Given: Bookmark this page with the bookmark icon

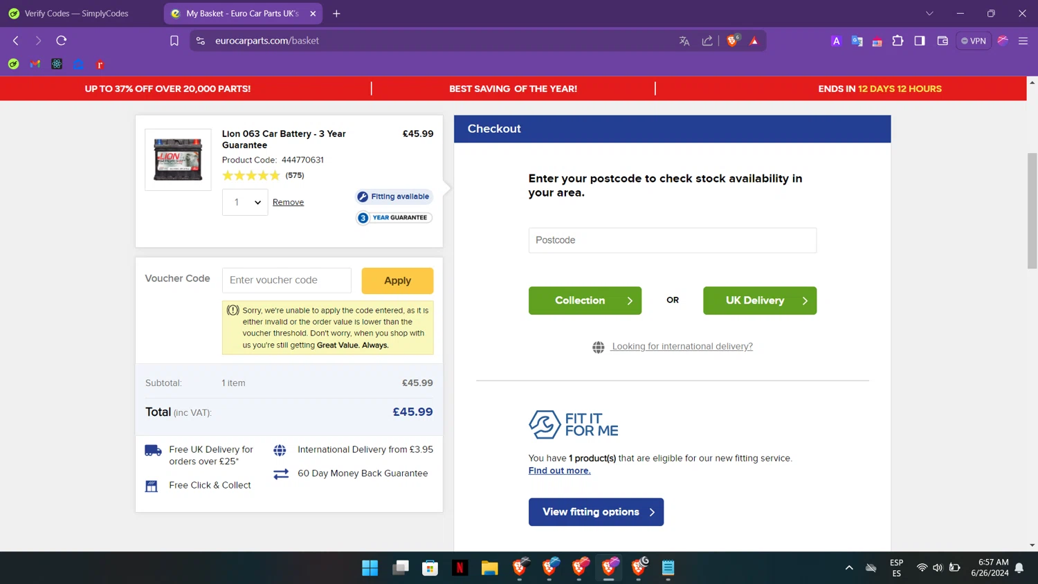Looking at the screenshot, I should (174, 41).
